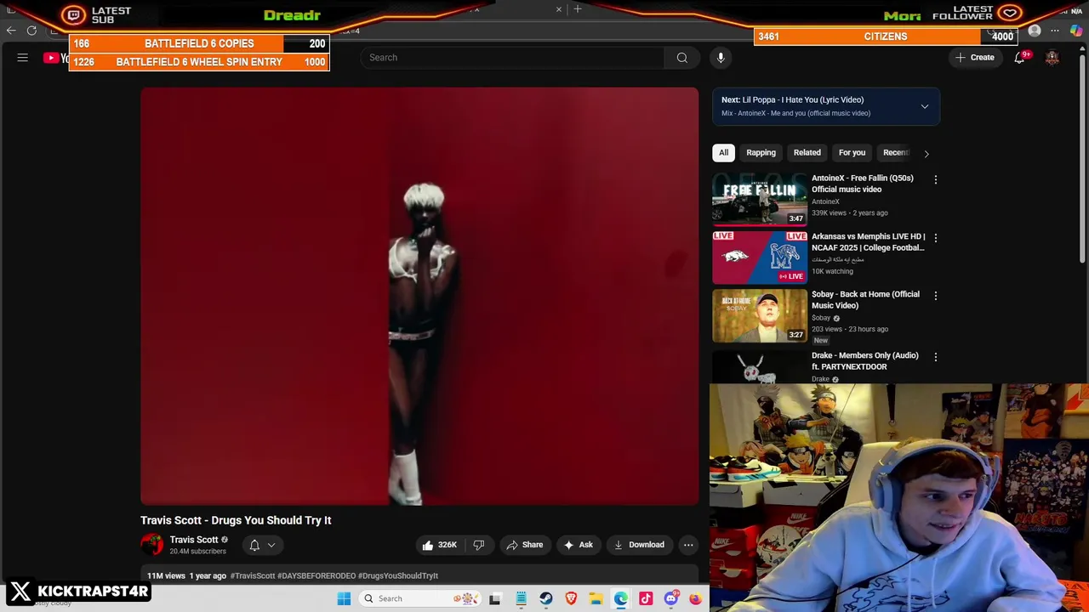Open Windows Start menu

[x=344, y=598]
